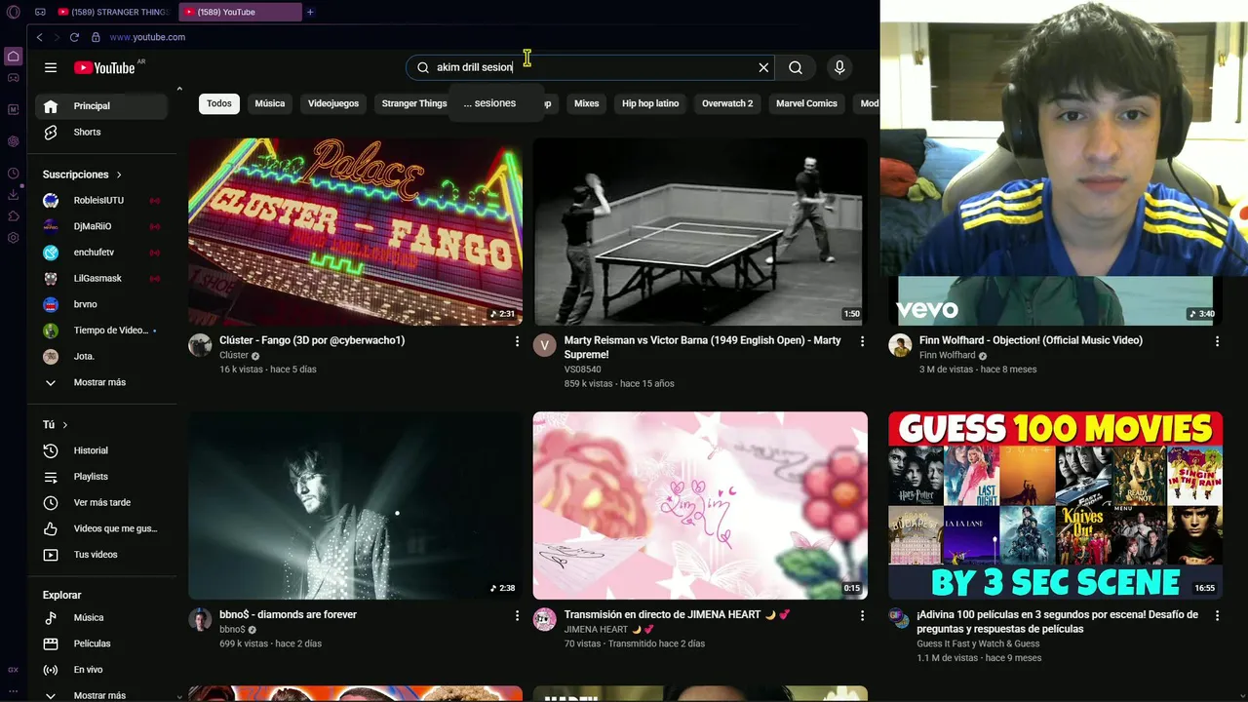The image size is (1248, 702).
Task: Open the YouTube hamburger guide menu
Action: tap(51, 67)
